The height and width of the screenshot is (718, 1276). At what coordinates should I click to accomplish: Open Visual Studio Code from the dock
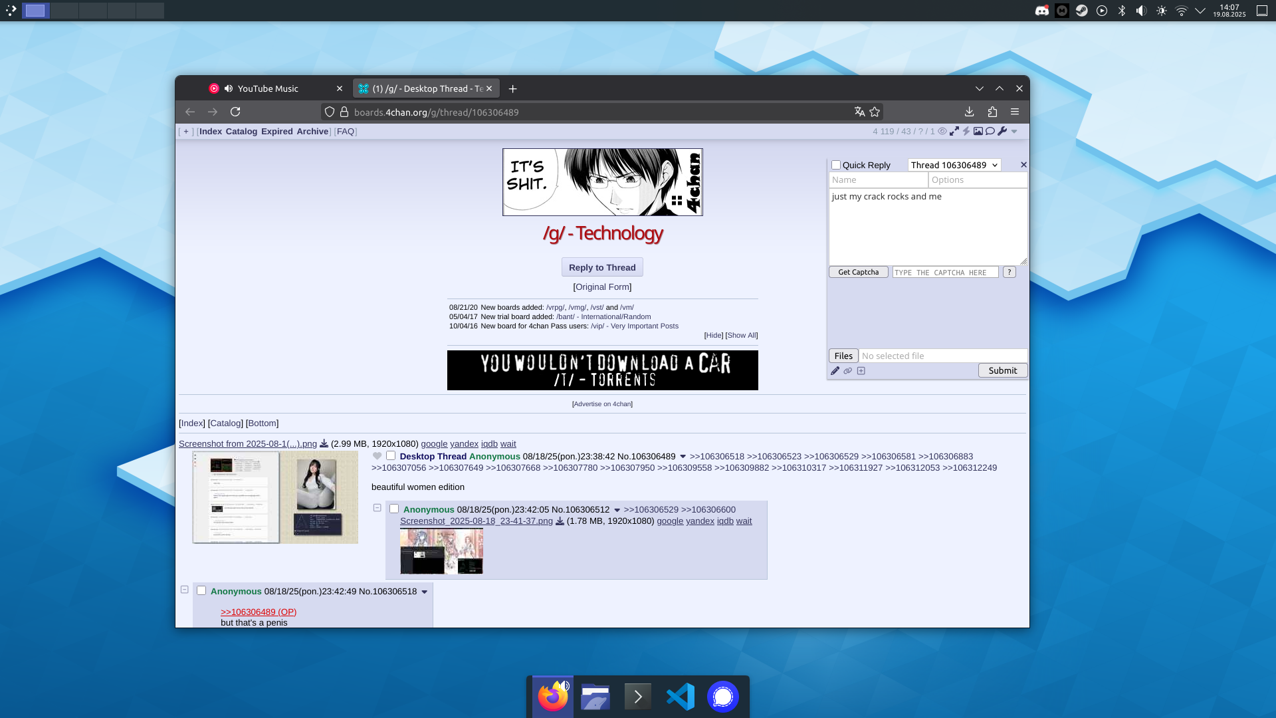680,697
